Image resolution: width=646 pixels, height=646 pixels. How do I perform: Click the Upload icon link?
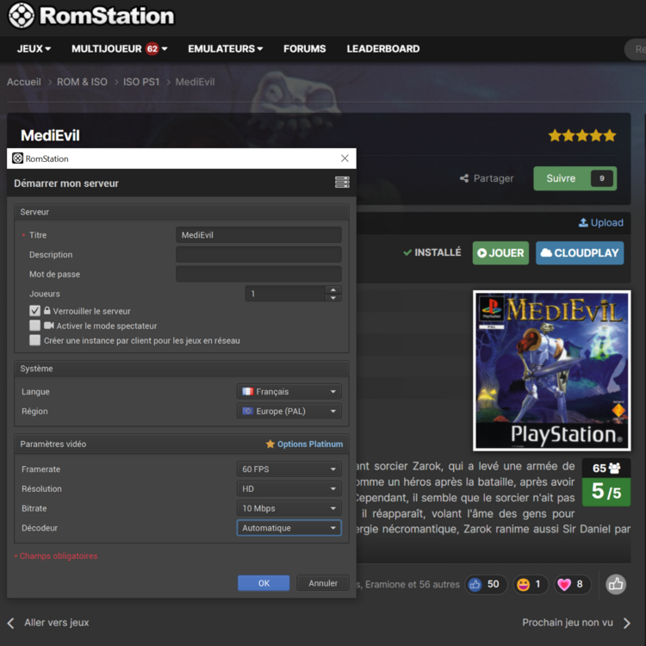583,222
